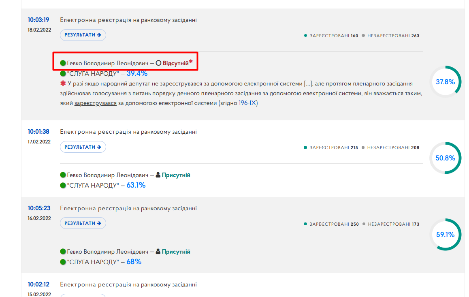The width and height of the screenshot is (469, 297).
Task: Click the 10:03:19 timestamp link
Action: coord(38,20)
